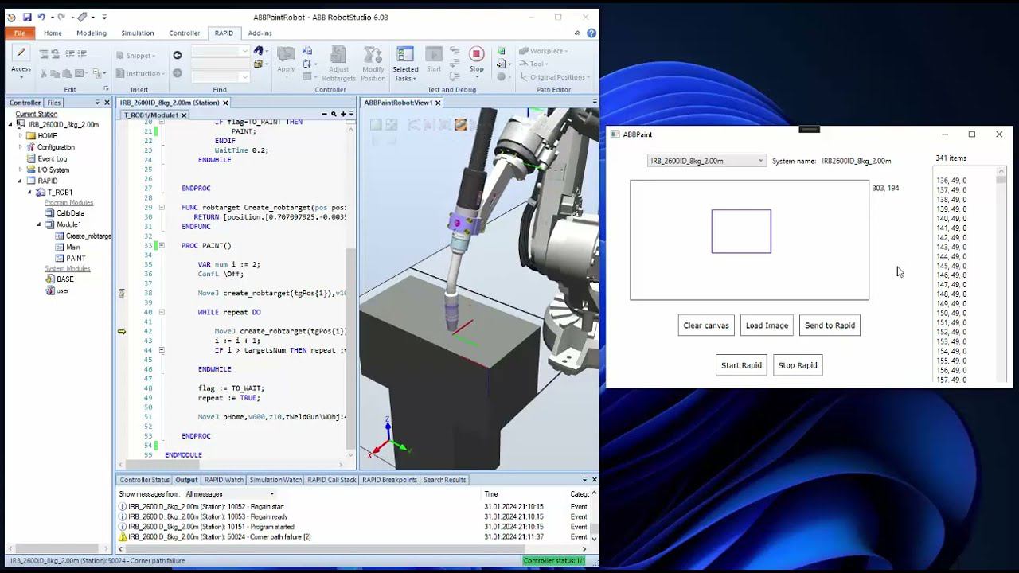This screenshot has width=1019, height=573.
Task: Click Start Rapid button
Action: pos(741,365)
